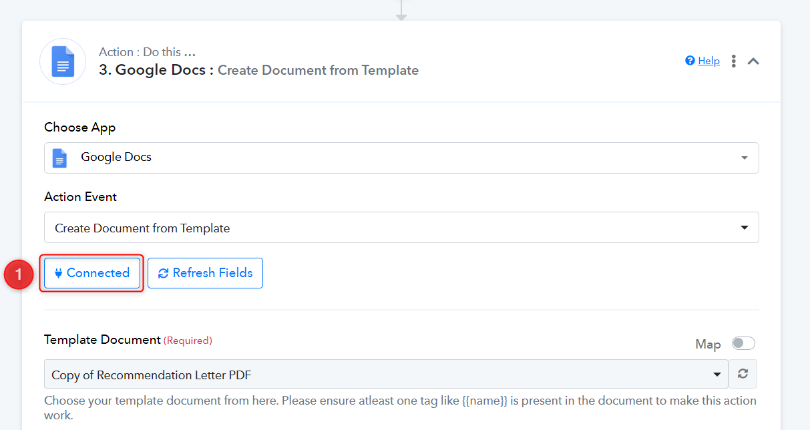Click the Refresh Fields button

point(205,273)
